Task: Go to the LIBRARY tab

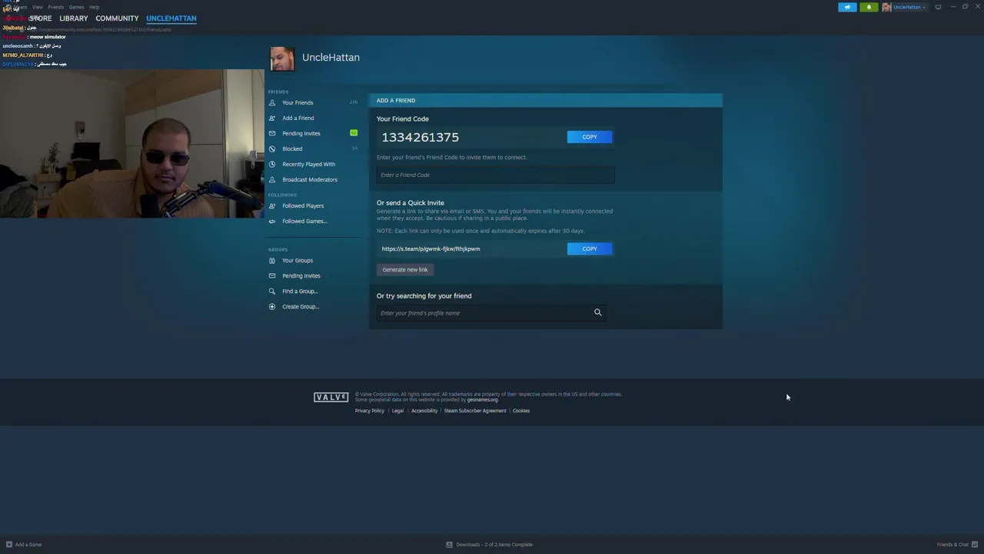Action: click(x=74, y=18)
